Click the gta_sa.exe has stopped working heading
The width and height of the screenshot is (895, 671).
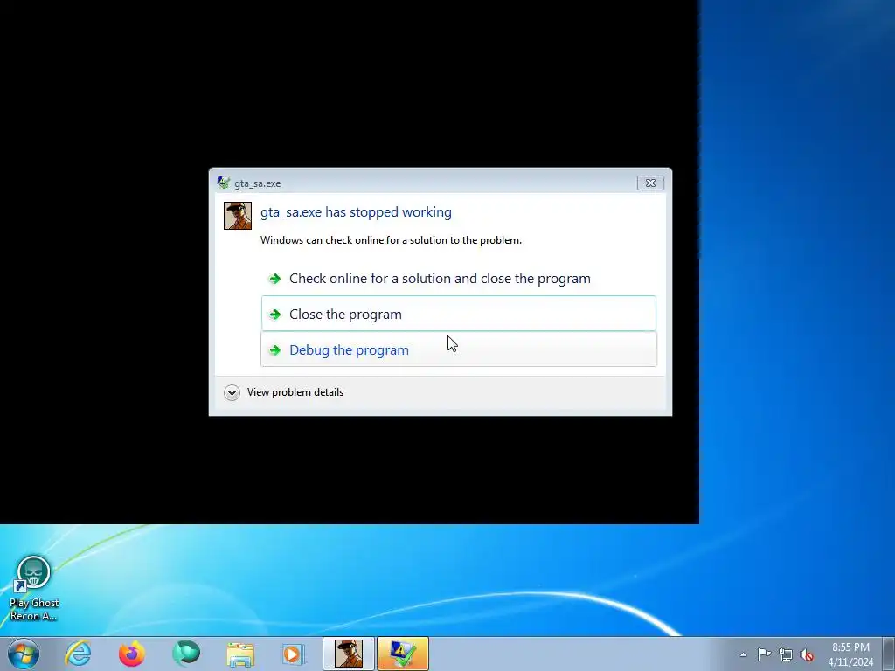(357, 212)
